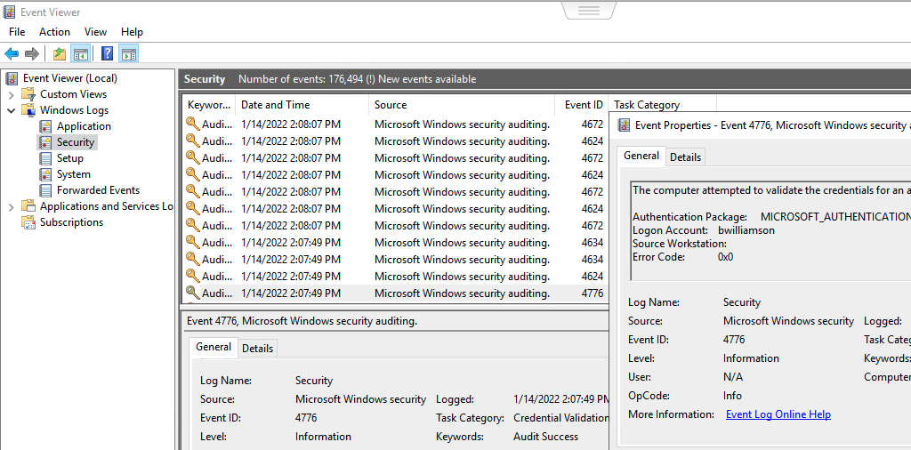Click Logon Account value bwilliamson
This screenshot has width=911, height=450.
pyautogui.click(x=746, y=230)
